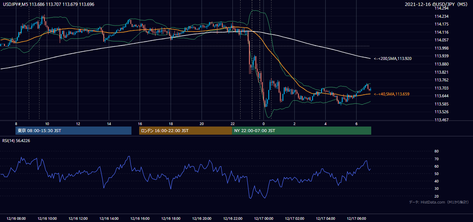The height and width of the screenshot is (222, 473).
Task: Select the 40 SMA 113.659 label
Action: [392, 94]
